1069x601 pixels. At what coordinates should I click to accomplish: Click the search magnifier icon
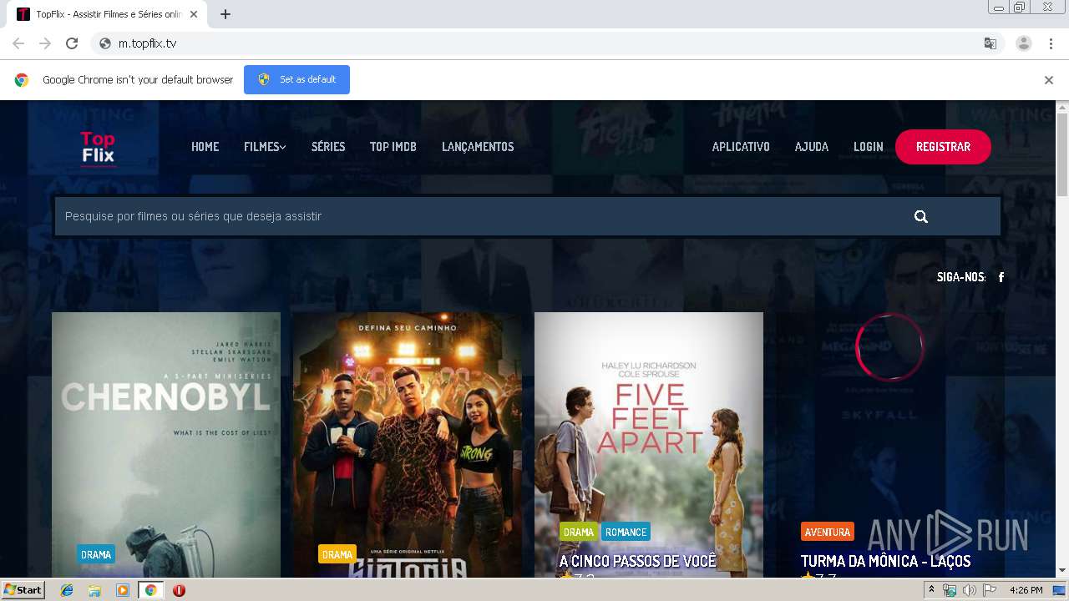tap(921, 216)
